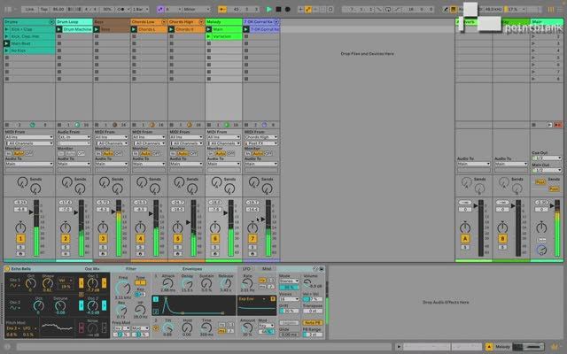Click the Drums track volume fader handle
This screenshot has height=354, width=567.
[x=32, y=212]
